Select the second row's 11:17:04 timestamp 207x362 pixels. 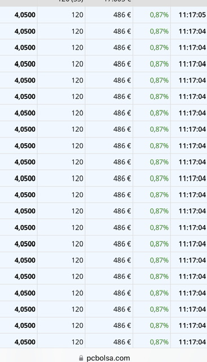click(x=192, y=31)
